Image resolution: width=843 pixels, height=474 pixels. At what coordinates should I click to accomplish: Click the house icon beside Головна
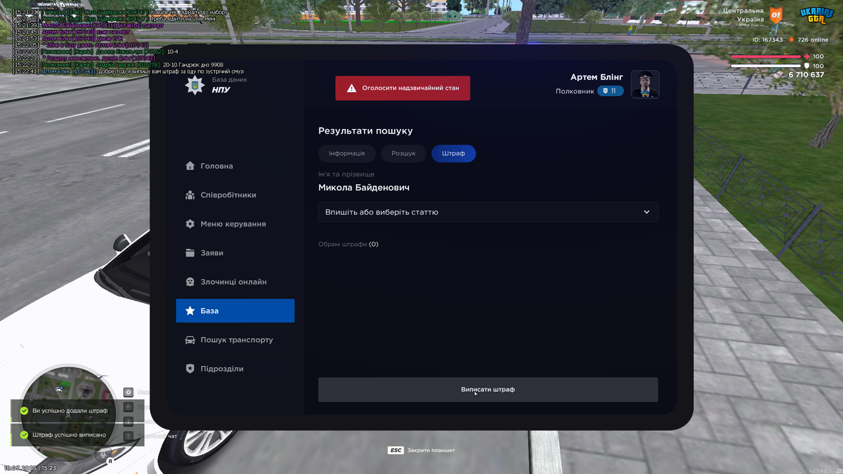click(x=190, y=166)
